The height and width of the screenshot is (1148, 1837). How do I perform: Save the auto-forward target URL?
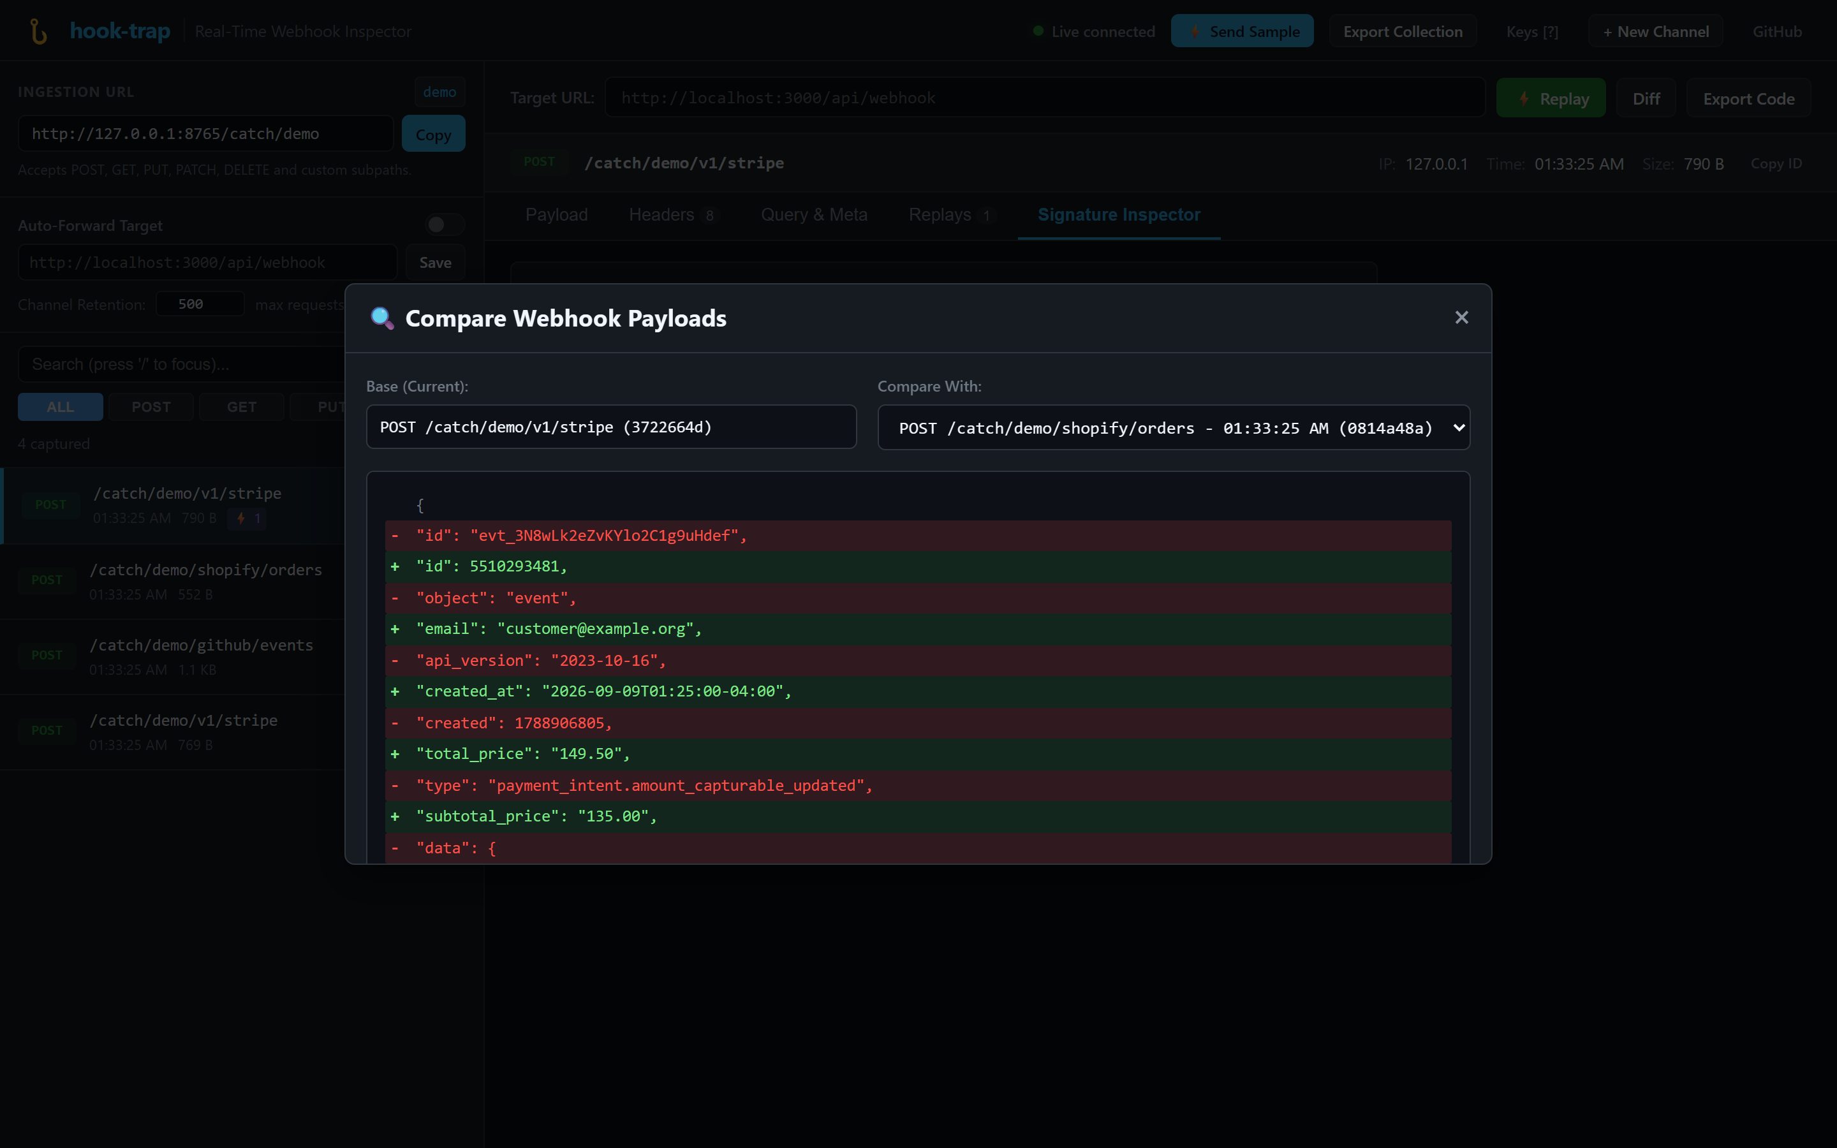(x=435, y=262)
